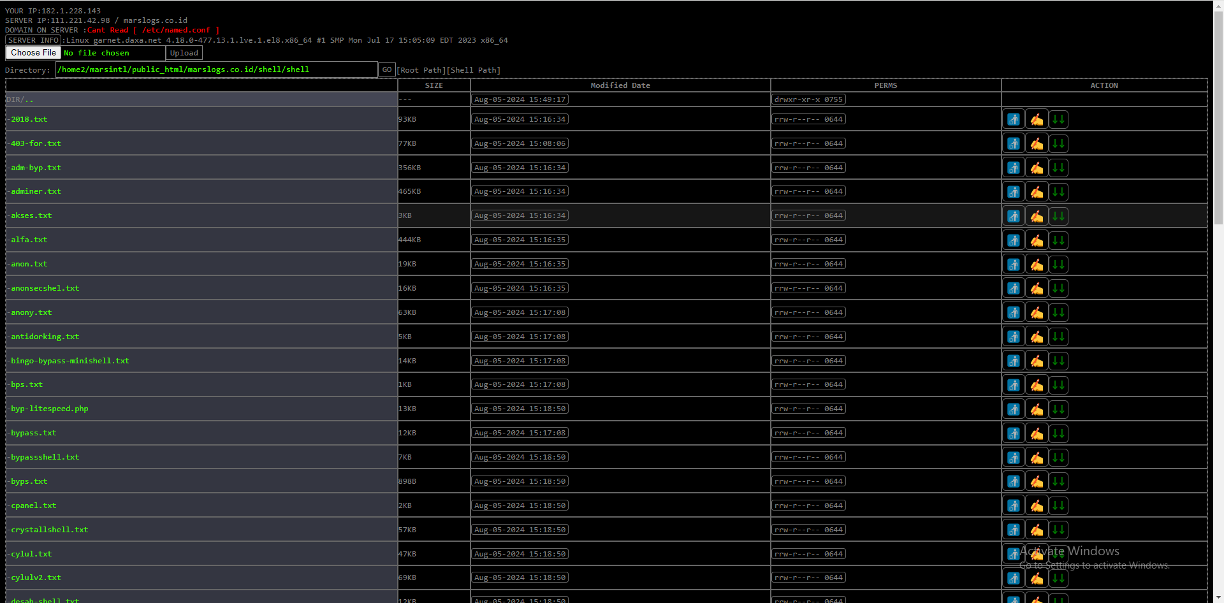Viewport: 1224px width, 603px height.
Task: Open the byp-litespeed.php file link
Action: (x=49, y=409)
